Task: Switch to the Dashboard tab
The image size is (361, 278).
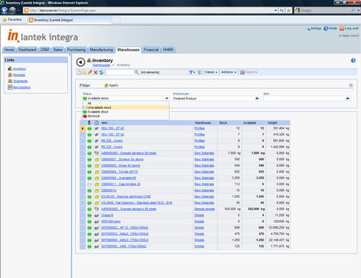Action: tap(27, 50)
